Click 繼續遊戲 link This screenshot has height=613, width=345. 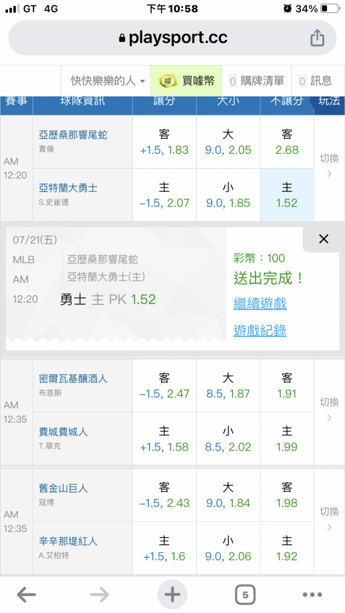point(260,303)
